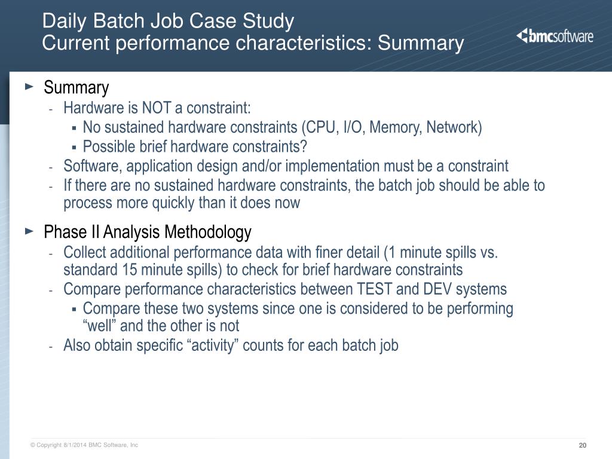Click the 'Phase II Analysis Methodology' heading
612x459 pixels.
(x=148, y=232)
